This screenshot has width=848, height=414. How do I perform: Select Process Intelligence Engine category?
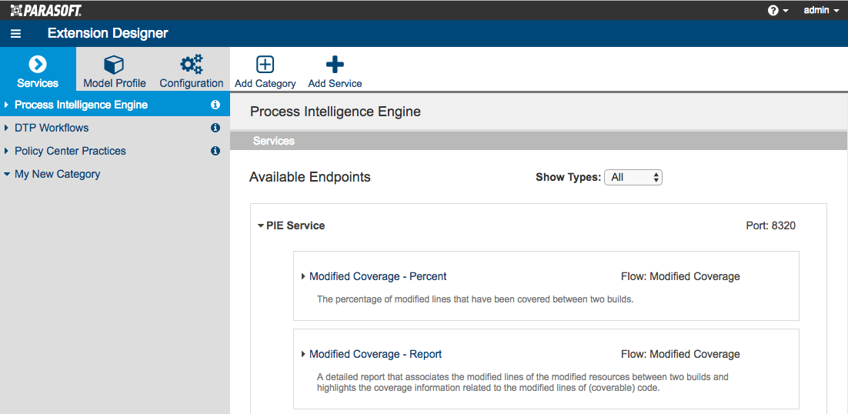click(81, 105)
